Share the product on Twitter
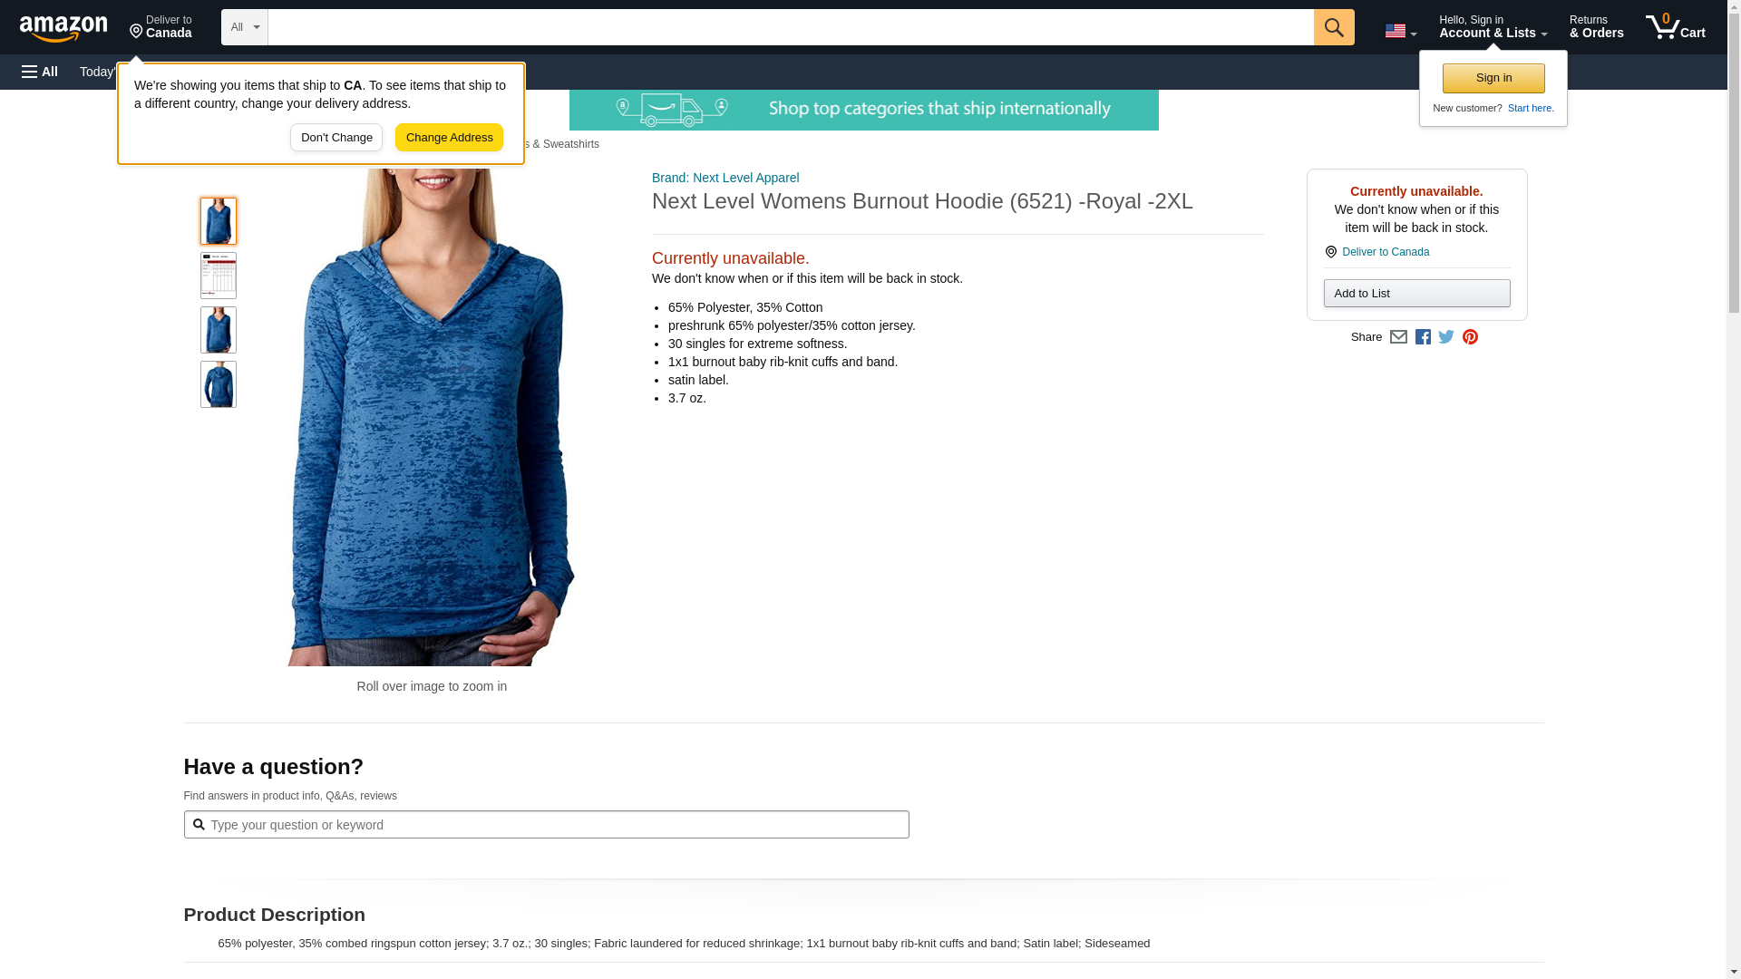 (1446, 337)
